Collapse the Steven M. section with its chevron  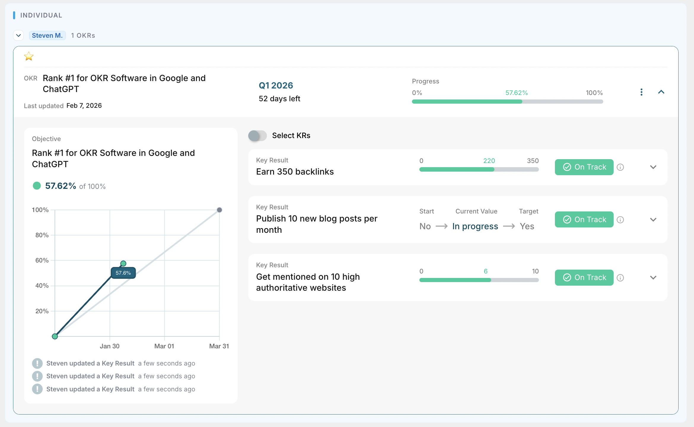[18, 35]
